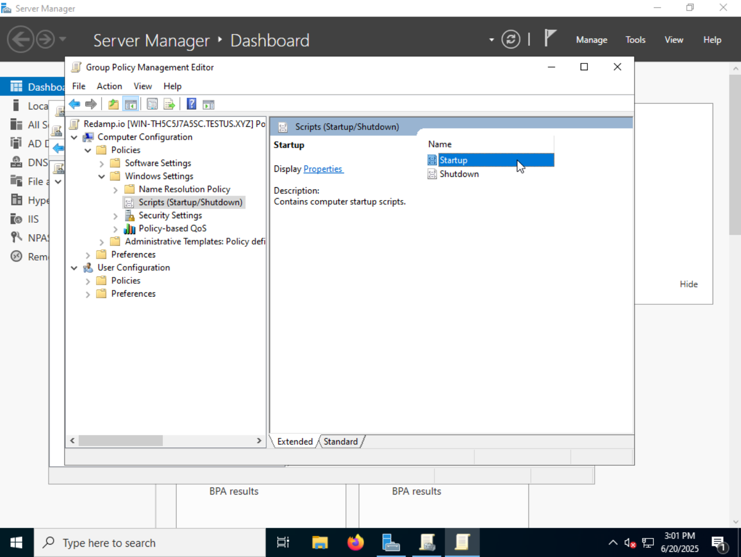
Task: Expand Name Resolution Policy node
Action: point(116,190)
